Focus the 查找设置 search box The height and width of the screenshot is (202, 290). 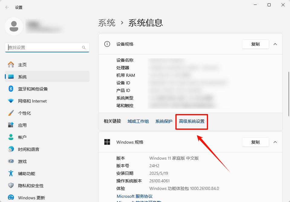click(x=47, y=47)
